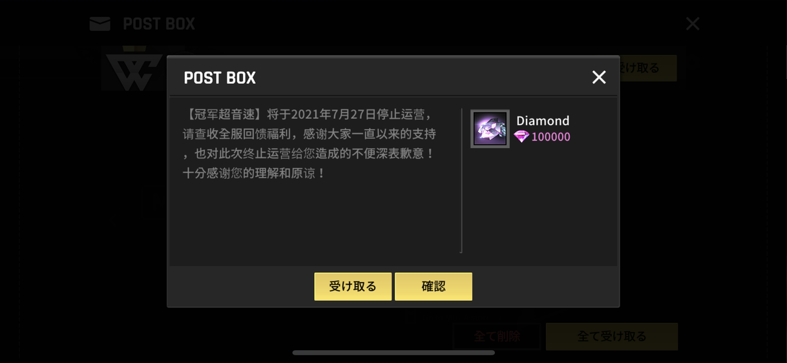Click the message text scrollbar

click(x=461, y=180)
